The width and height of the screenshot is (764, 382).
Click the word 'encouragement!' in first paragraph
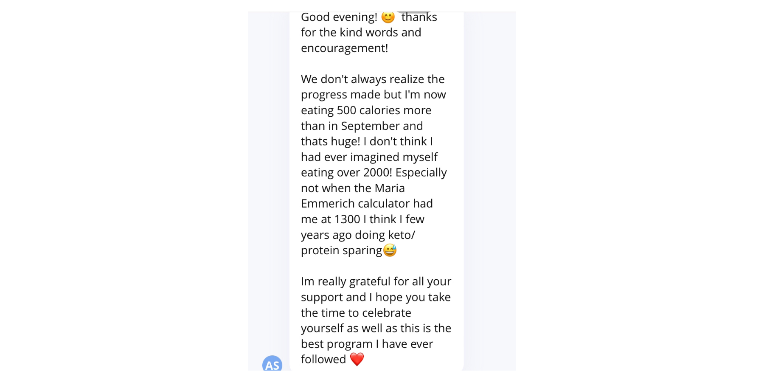(344, 48)
